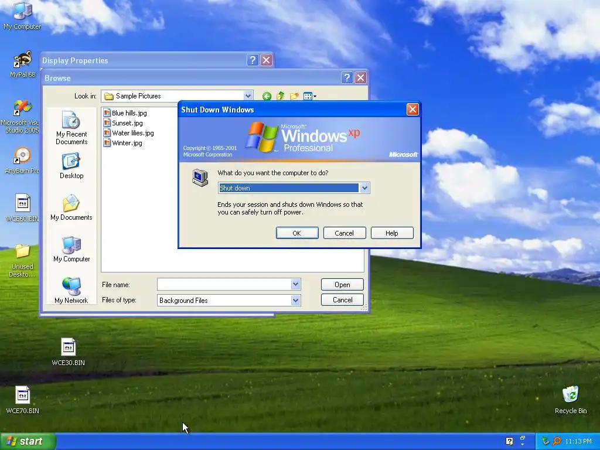
Task: Go up one folder level
Action: [281, 96]
